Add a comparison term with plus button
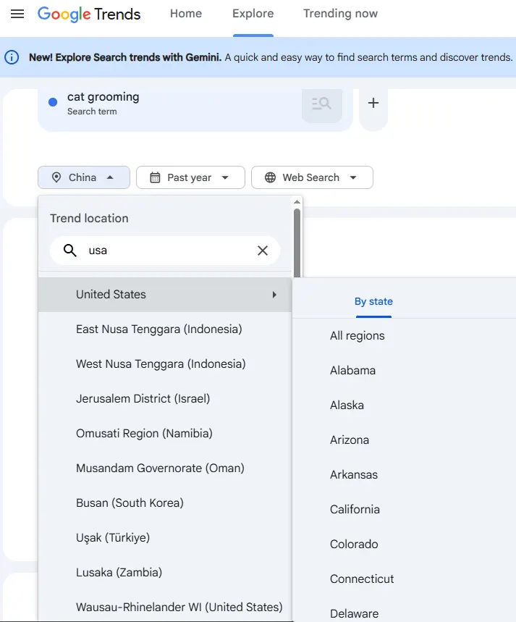Image resolution: width=516 pixels, height=622 pixels. (x=373, y=103)
